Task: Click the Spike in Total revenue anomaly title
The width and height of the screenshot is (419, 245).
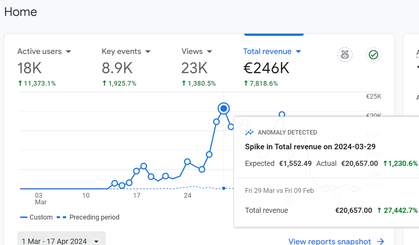Action: (x=310, y=147)
